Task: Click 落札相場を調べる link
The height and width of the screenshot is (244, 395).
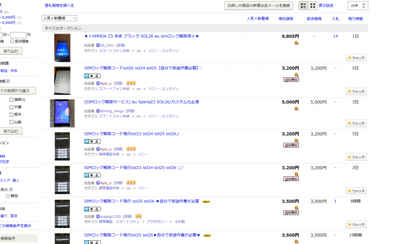Action: click(59, 5)
